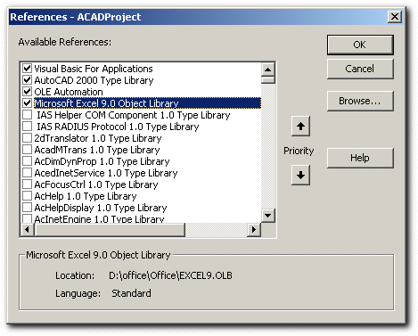Click the Priority up arrow button
Image resolution: width=418 pixels, height=336 pixels.
(300, 127)
